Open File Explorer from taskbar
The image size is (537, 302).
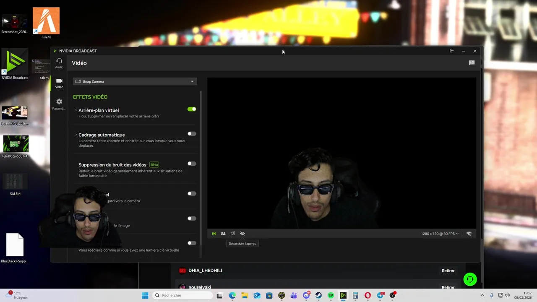coord(245,296)
